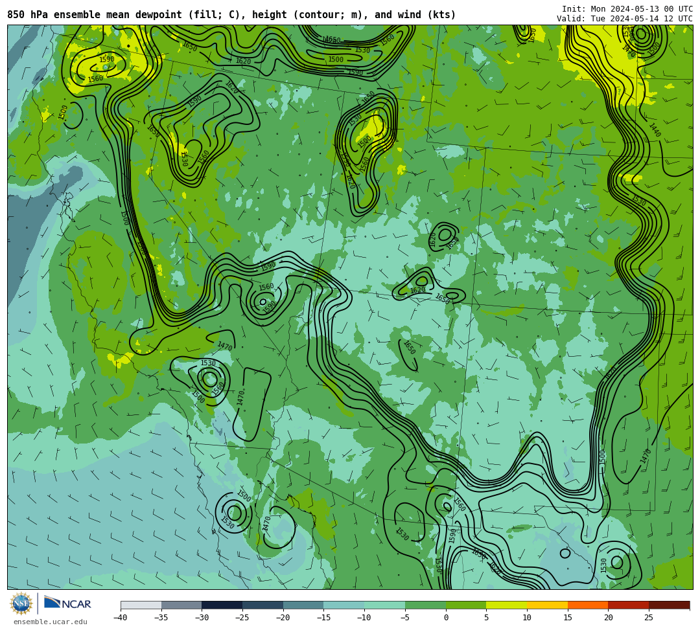
Task: Pick the slate gray -35 to -30 colorbar segment
Action: pyautogui.click(x=181, y=605)
